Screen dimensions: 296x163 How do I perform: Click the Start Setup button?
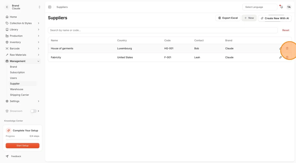pyautogui.click(x=22, y=146)
